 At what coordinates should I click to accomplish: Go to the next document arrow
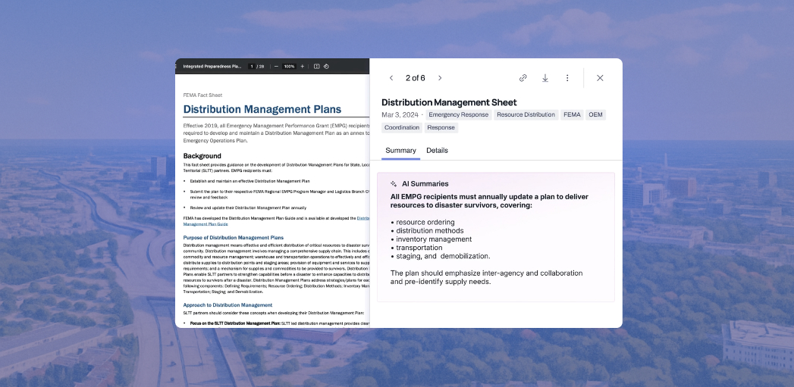[440, 78]
